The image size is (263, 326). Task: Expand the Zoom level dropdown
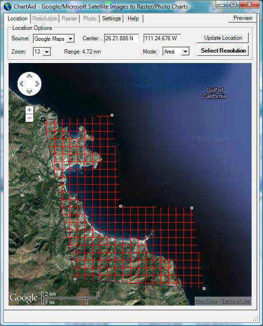47,52
